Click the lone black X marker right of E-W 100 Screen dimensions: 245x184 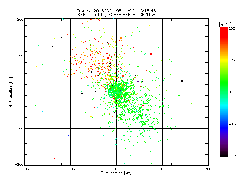[182, 81]
